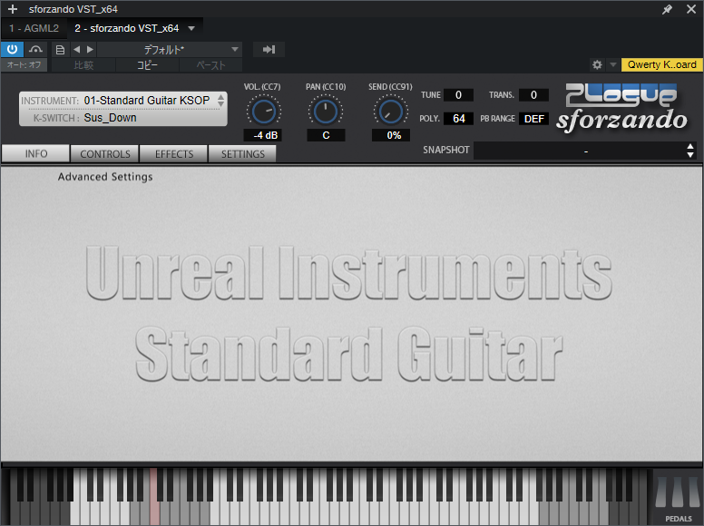Open the INFO tab
This screenshot has height=526, width=704.
click(x=36, y=154)
